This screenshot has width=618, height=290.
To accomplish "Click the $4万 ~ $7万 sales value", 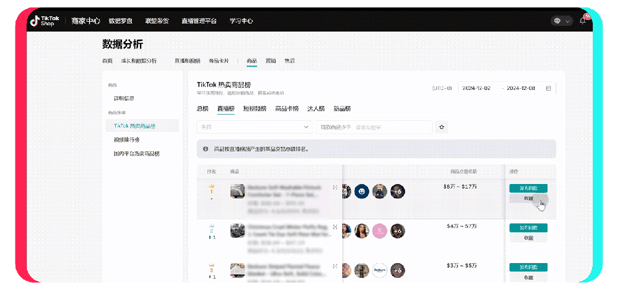I will (x=461, y=226).
